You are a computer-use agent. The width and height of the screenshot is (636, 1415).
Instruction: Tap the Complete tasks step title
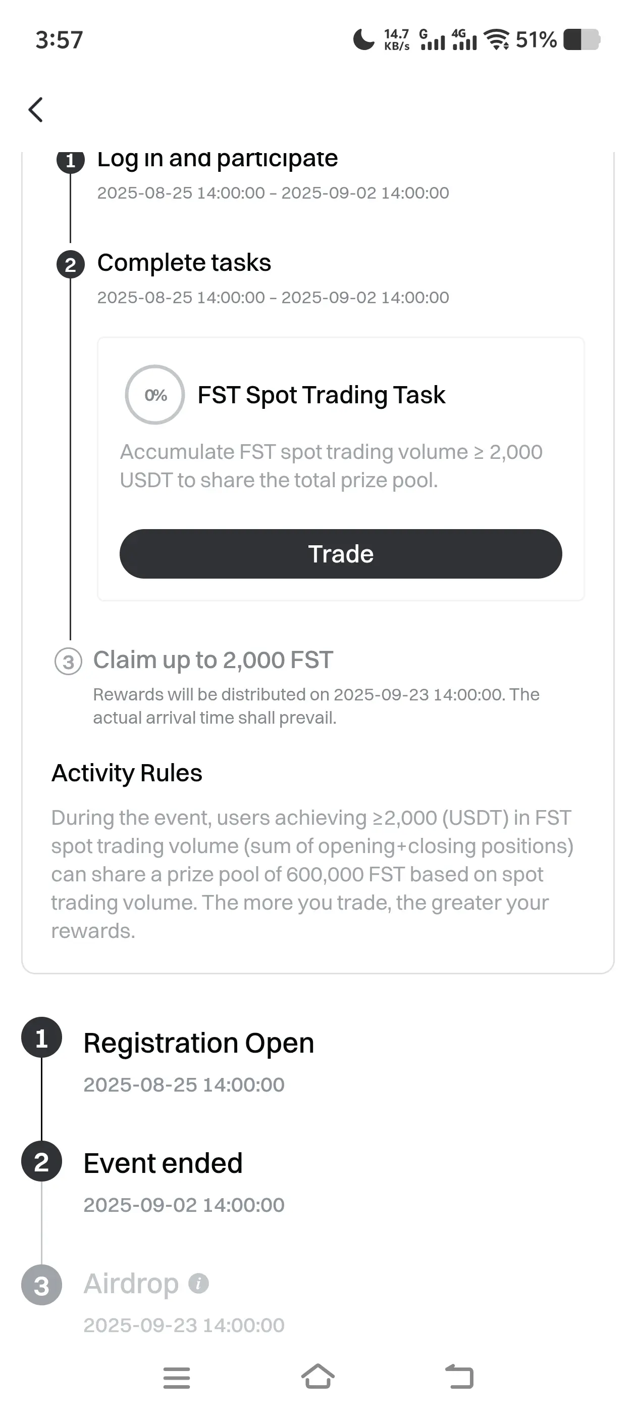point(184,263)
